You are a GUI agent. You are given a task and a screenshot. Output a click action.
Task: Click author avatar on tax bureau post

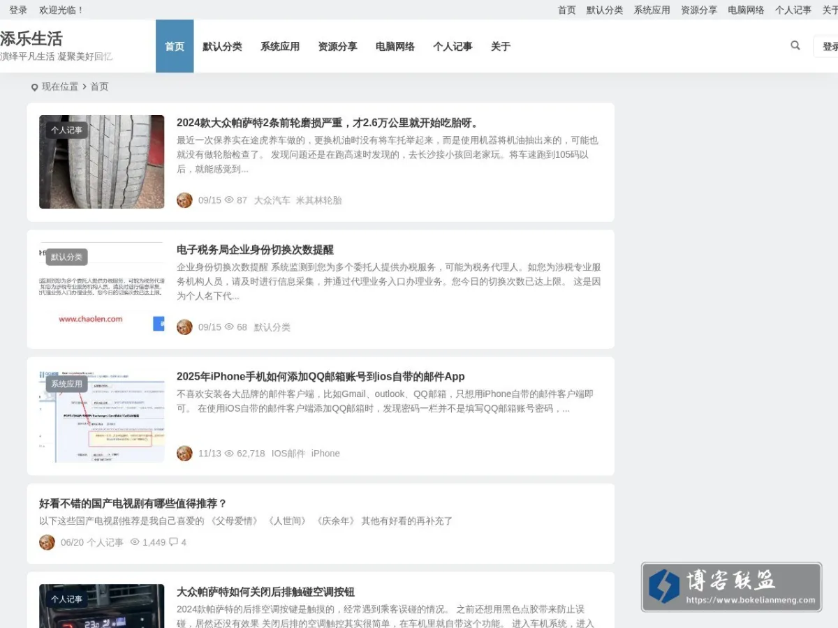tap(184, 327)
